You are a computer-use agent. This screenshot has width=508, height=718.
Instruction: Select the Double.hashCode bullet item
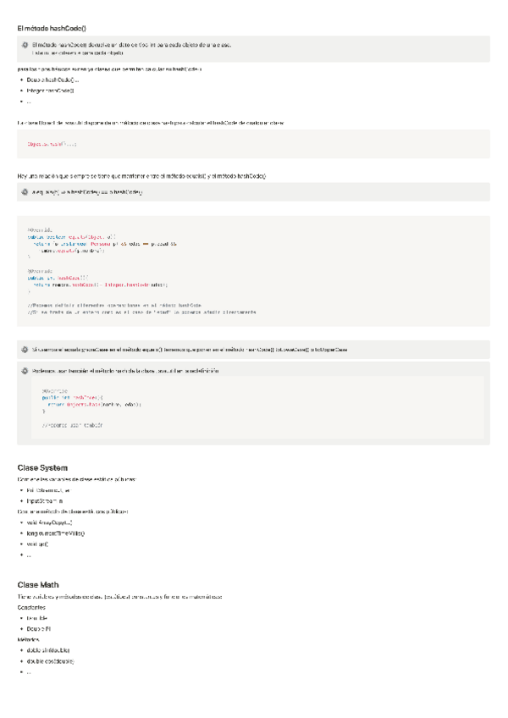point(52,80)
